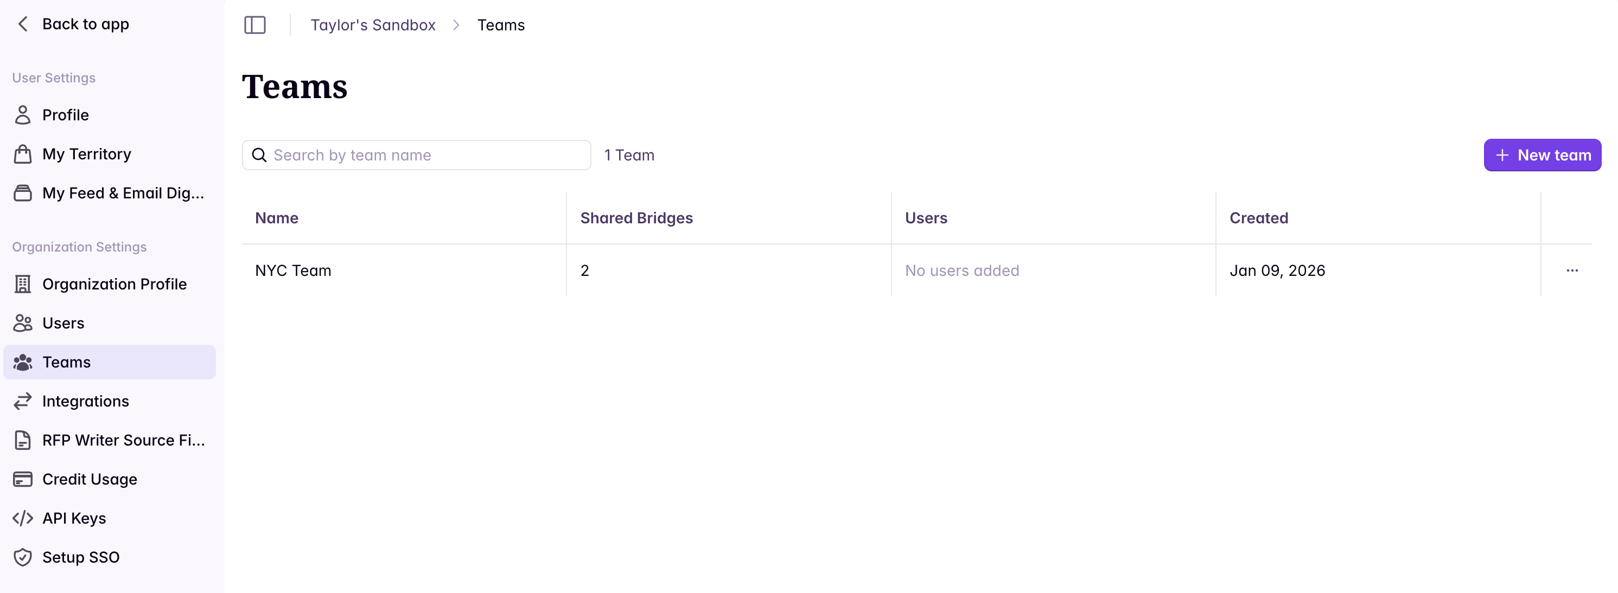The image size is (1618, 593).
Task: Open the NYC Team row actions menu
Action: 1572,270
